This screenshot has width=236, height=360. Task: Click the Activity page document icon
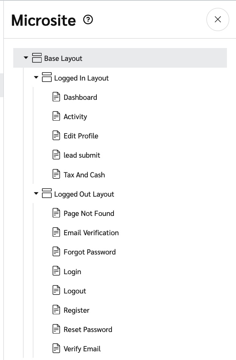point(56,116)
